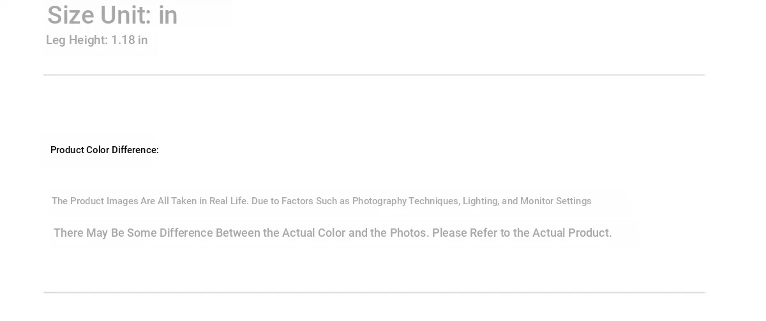Screen dimensions: 766x321
Task: Click the "1.18" leg height value
Action: [x=123, y=40]
